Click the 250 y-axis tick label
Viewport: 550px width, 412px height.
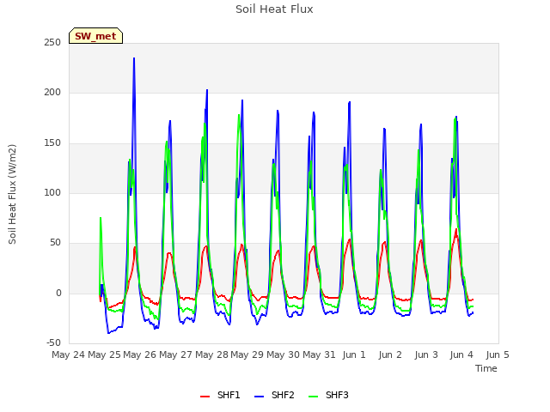click(x=52, y=42)
